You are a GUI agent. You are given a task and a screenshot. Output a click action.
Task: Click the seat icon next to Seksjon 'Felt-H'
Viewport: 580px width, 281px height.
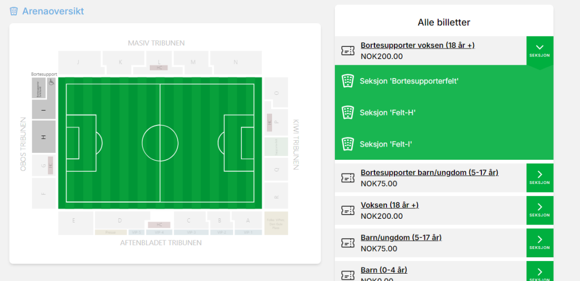pyautogui.click(x=347, y=112)
